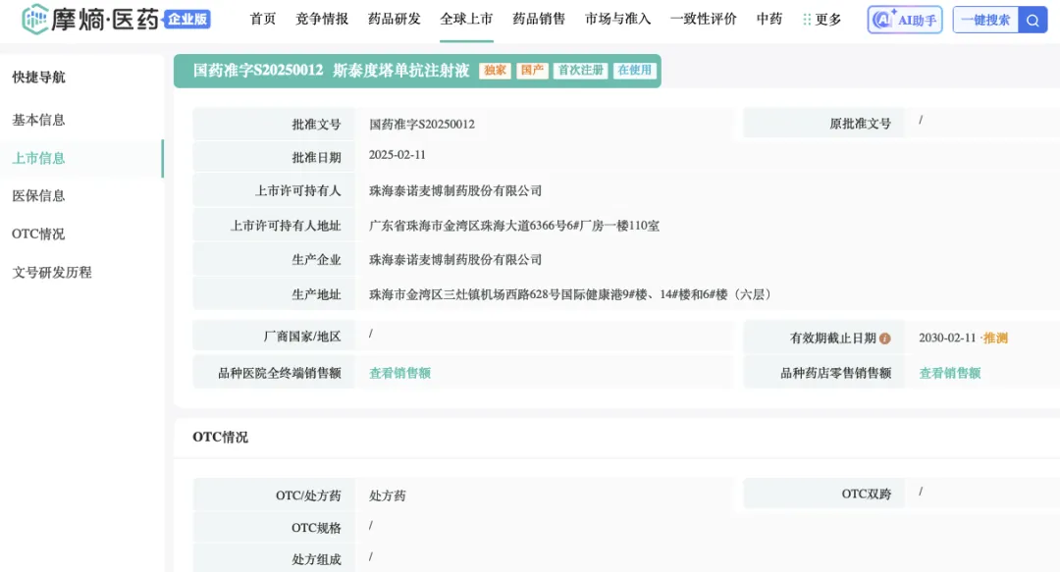Click the info icon beside 有效期截止日期
1060x572 pixels.
click(x=885, y=338)
